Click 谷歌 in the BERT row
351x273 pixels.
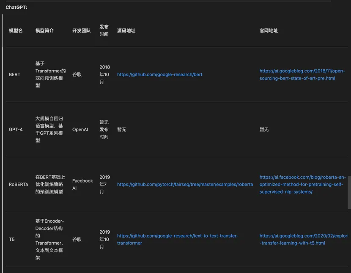click(x=77, y=74)
